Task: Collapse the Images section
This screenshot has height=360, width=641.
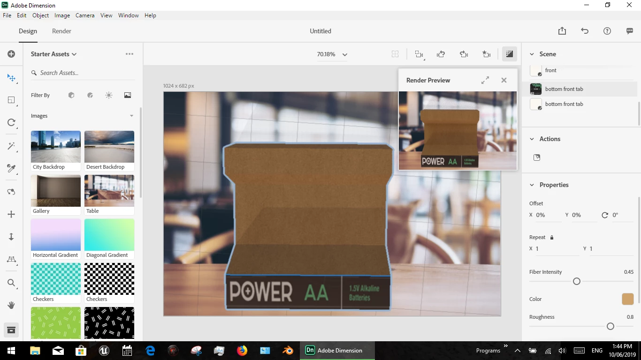Action: click(x=131, y=116)
